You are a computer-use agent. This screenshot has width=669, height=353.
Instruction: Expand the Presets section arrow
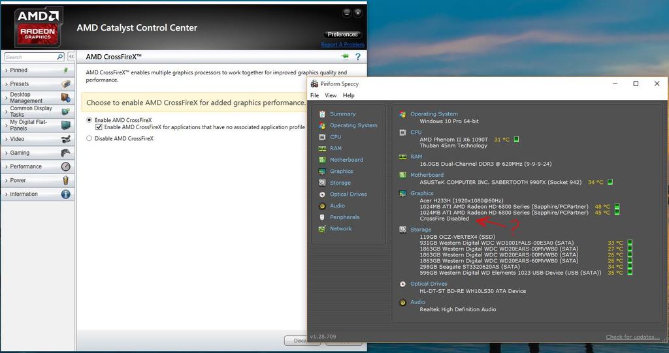coord(7,84)
